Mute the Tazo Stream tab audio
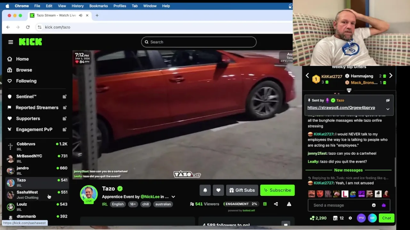 tap(80, 15)
